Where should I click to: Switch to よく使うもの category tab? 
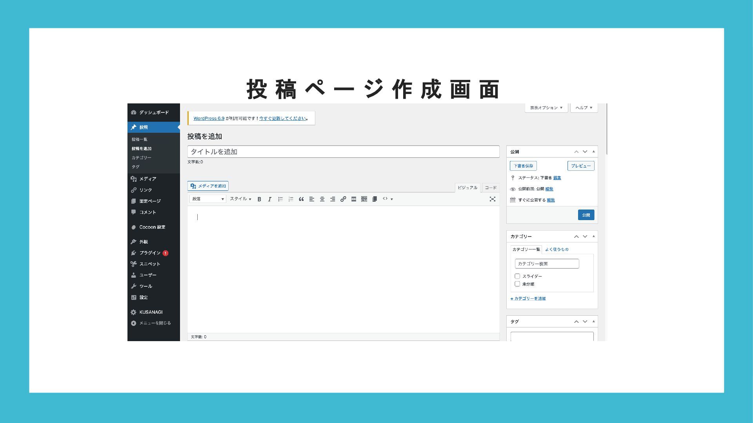(557, 249)
